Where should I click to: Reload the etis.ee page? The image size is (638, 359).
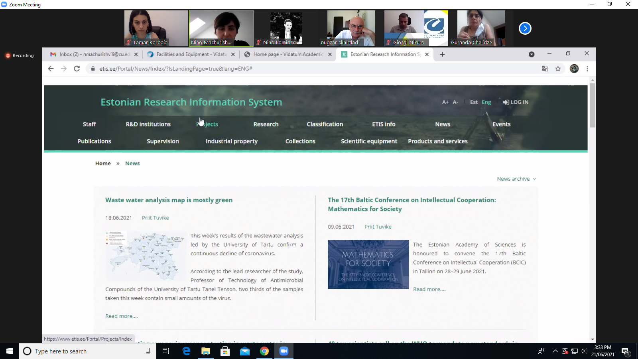(77, 69)
